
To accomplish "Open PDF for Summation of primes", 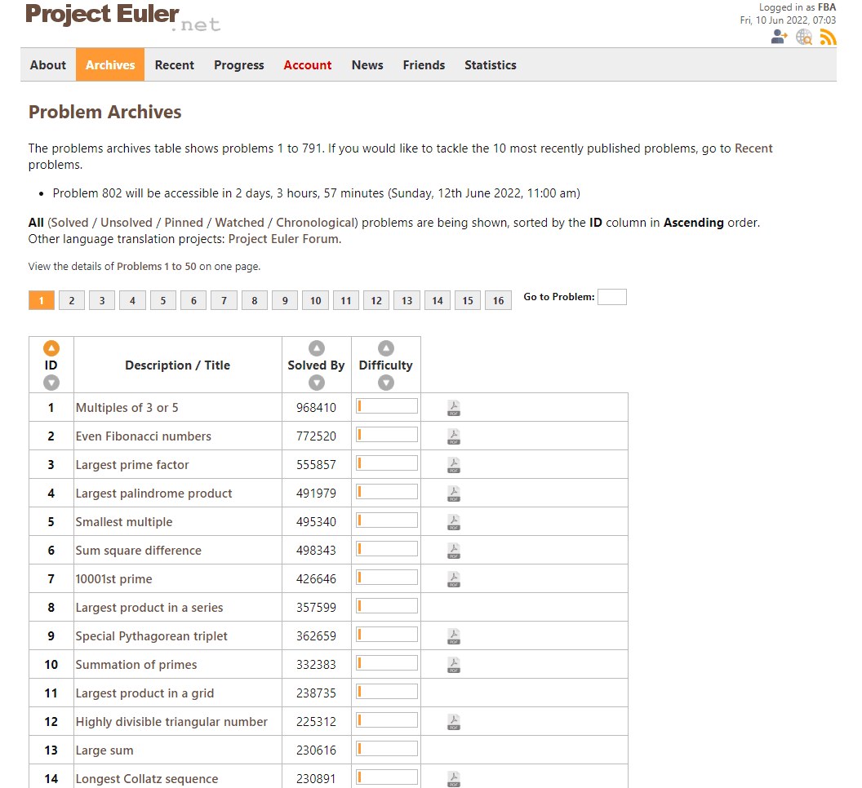I will tap(454, 665).
